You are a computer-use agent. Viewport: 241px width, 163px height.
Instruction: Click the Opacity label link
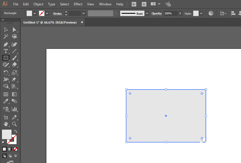pyautogui.click(x=157, y=13)
